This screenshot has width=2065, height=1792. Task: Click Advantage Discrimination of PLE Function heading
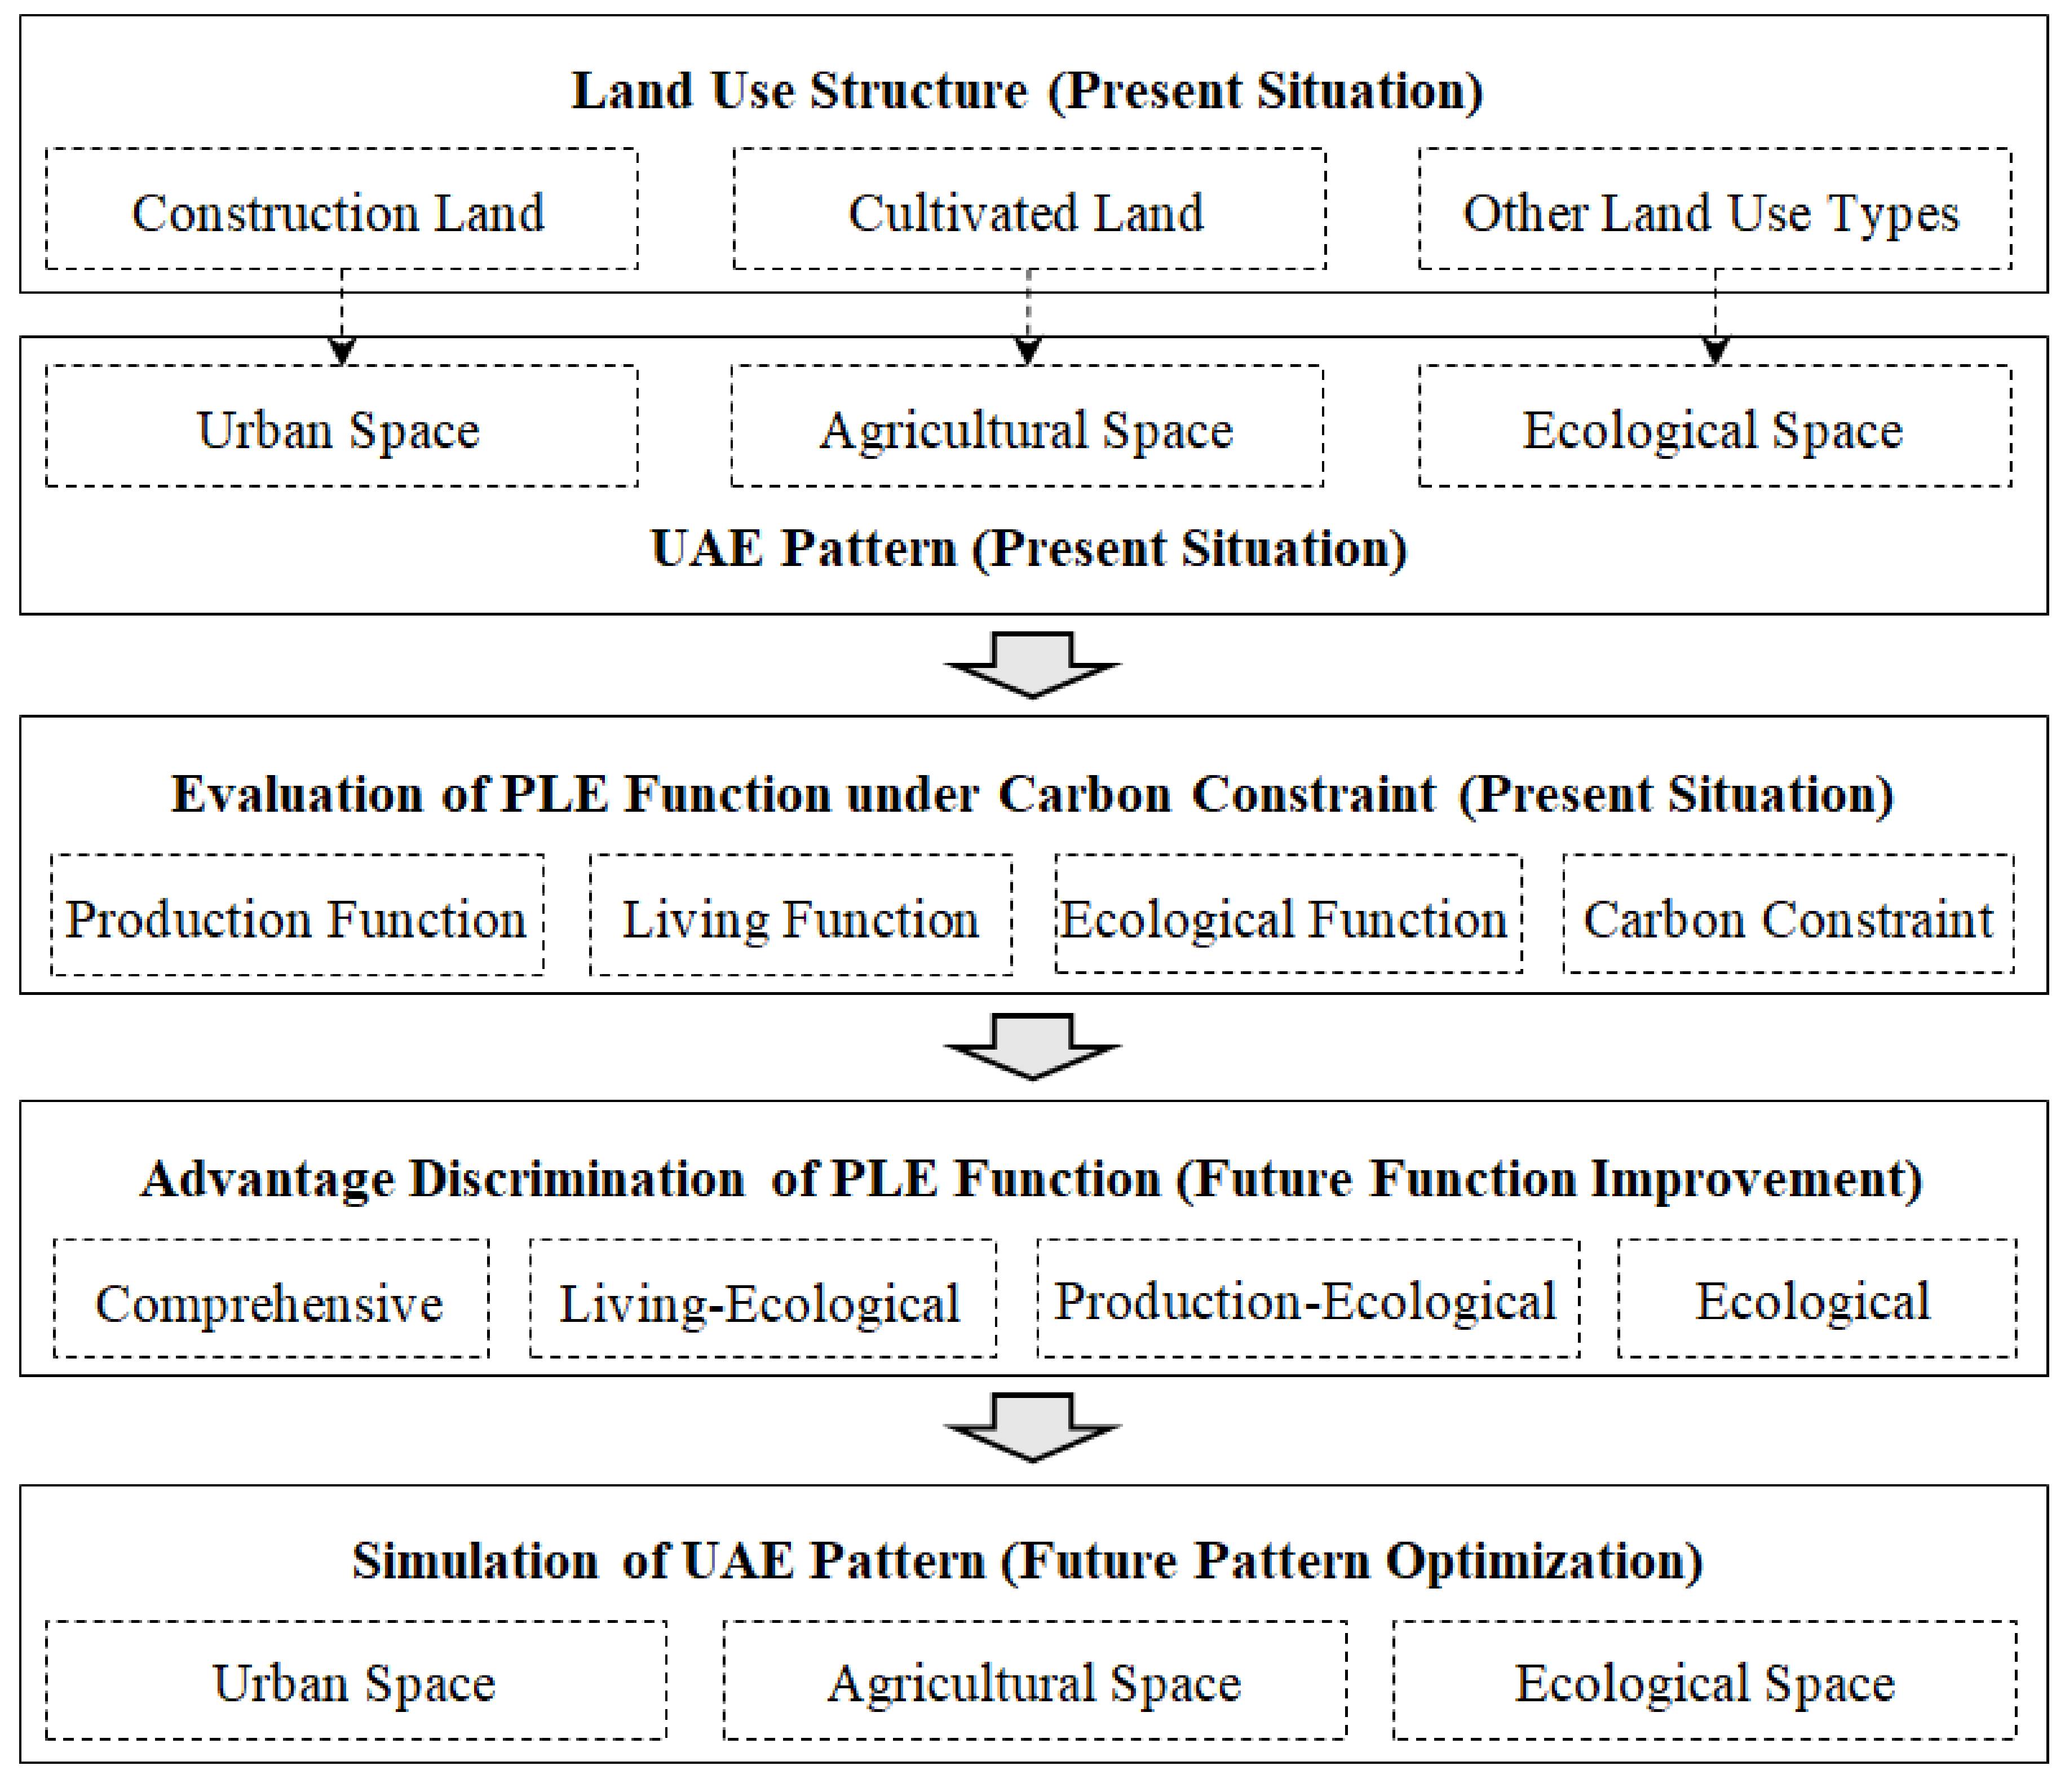tap(1031, 1179)
